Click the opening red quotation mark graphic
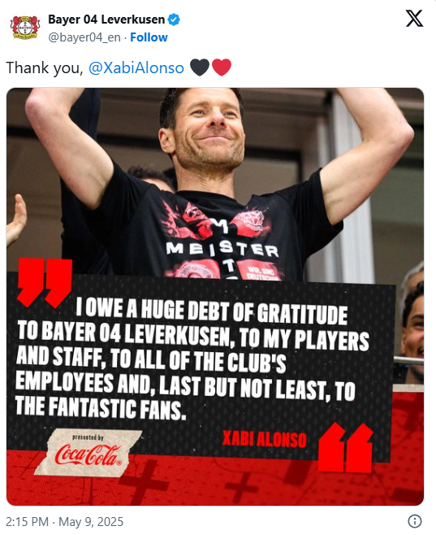 [45, 283]
